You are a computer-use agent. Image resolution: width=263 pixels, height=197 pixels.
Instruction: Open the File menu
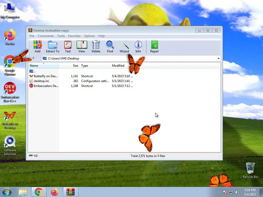[x=32, y=36]
